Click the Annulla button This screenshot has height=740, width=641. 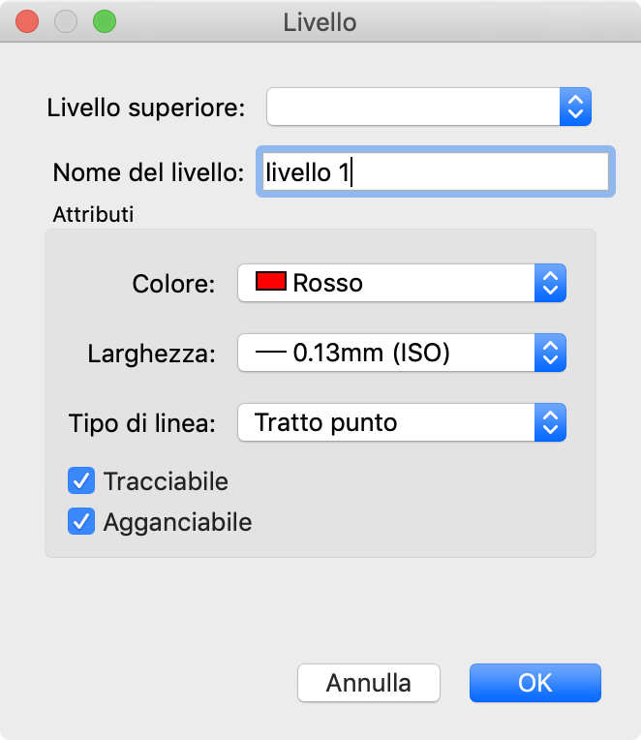pos(369,683)
